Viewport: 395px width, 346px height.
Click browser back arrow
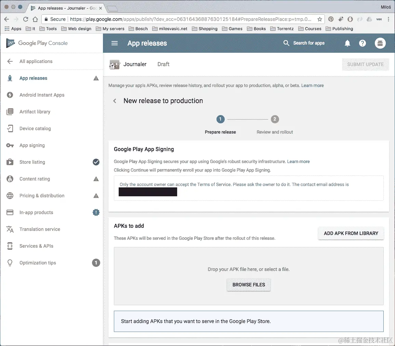point(6,19)
